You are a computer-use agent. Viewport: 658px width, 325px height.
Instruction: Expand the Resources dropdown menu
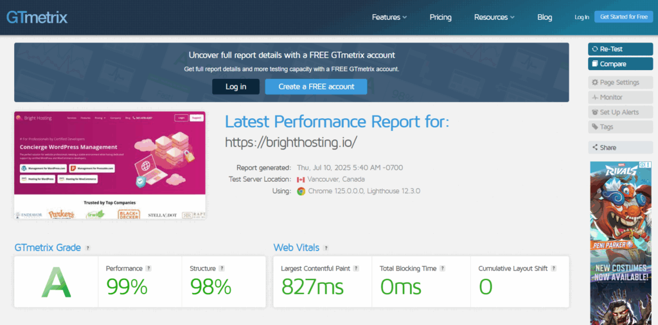pyautogui.click(x=494, y=17)
